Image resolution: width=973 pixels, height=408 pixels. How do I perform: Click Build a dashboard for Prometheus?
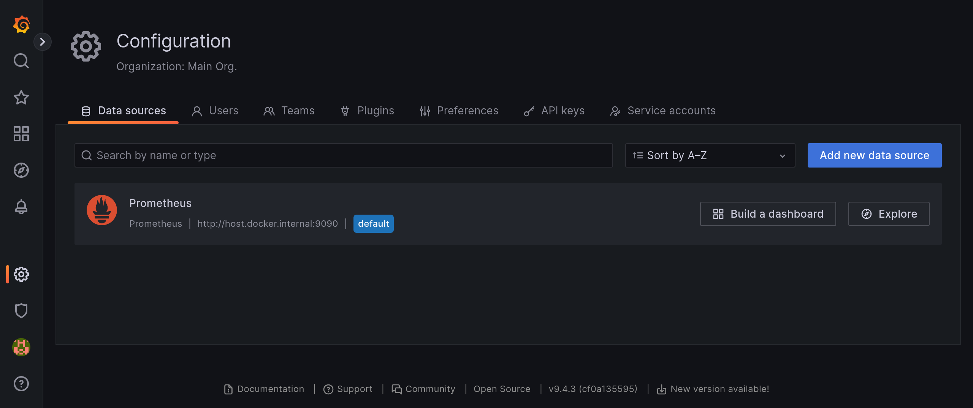pos(768,213)
